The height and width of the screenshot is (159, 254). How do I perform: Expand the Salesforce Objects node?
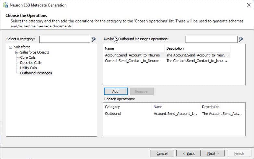point(17,53)
